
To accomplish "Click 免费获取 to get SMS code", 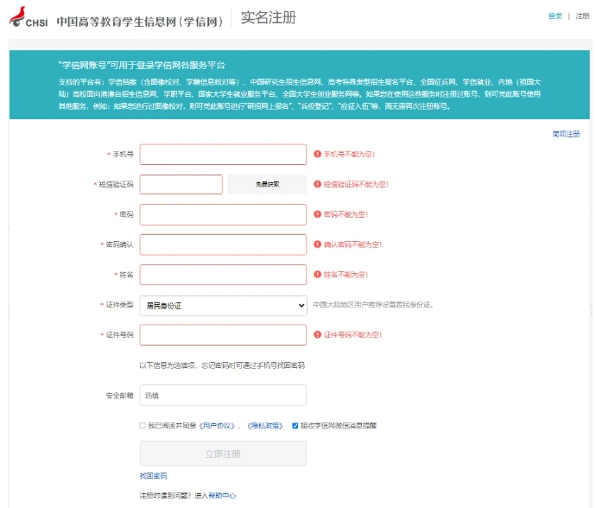I will [x=267, y=184].
